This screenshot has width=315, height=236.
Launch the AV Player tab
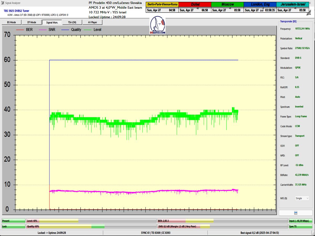(92, 22)
